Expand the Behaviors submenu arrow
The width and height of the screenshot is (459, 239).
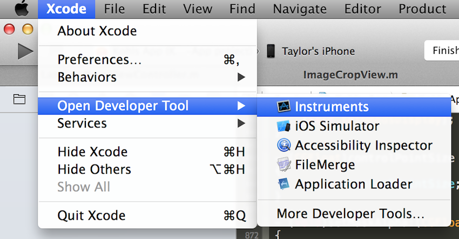click(x=241, y=77)
